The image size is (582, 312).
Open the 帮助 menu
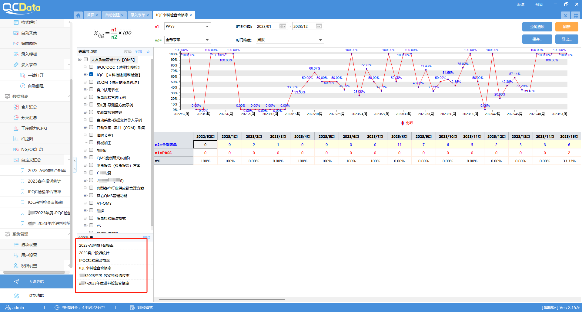tap(539, 5)
